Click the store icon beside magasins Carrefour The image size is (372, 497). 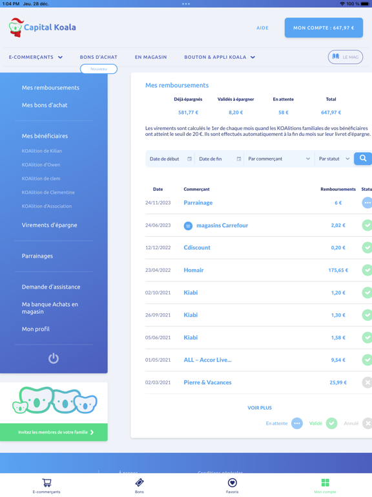(188, 226)
